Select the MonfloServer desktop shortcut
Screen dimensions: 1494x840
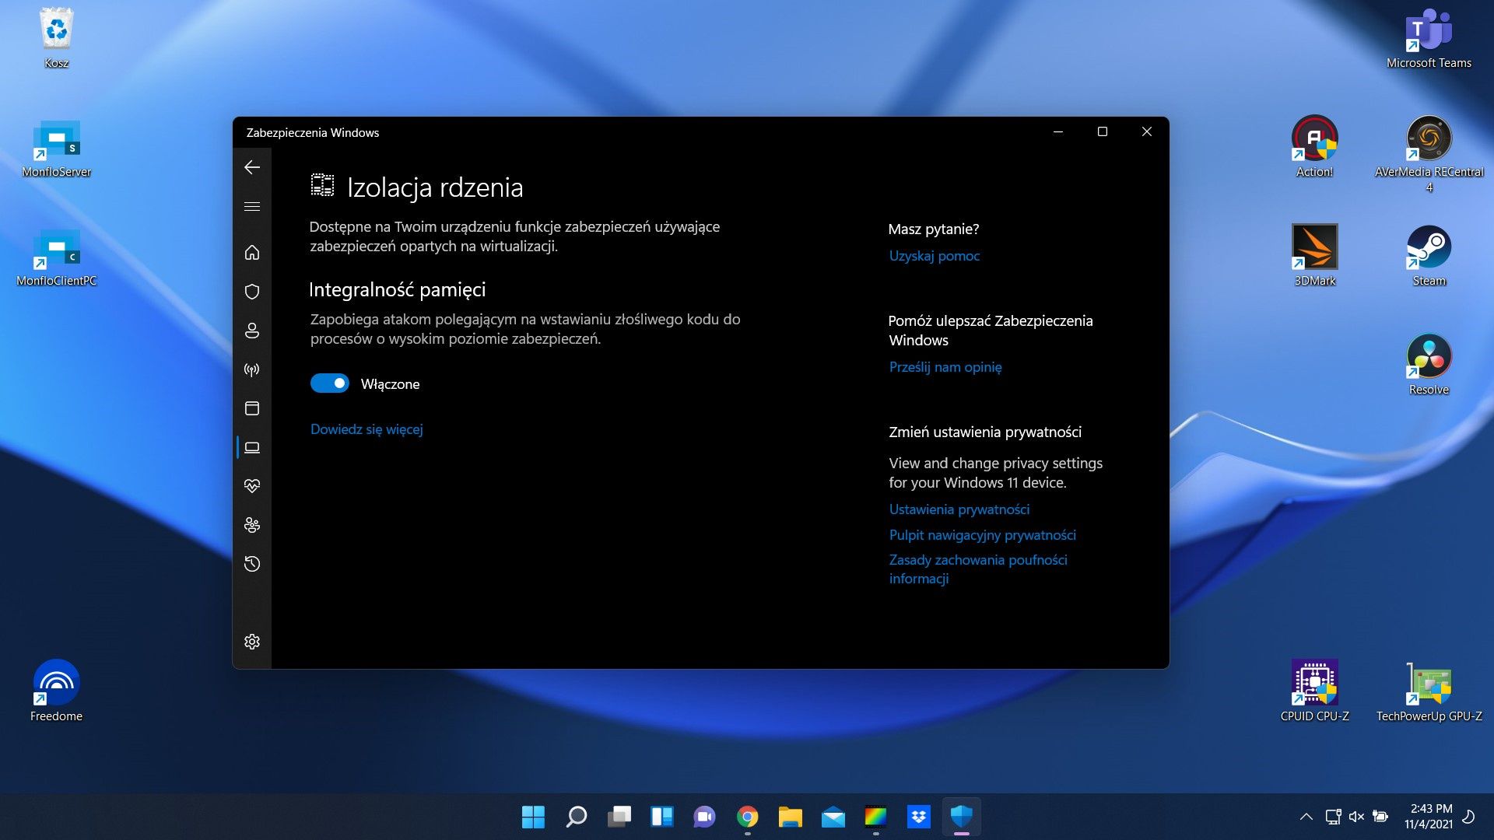click(56, 148)
